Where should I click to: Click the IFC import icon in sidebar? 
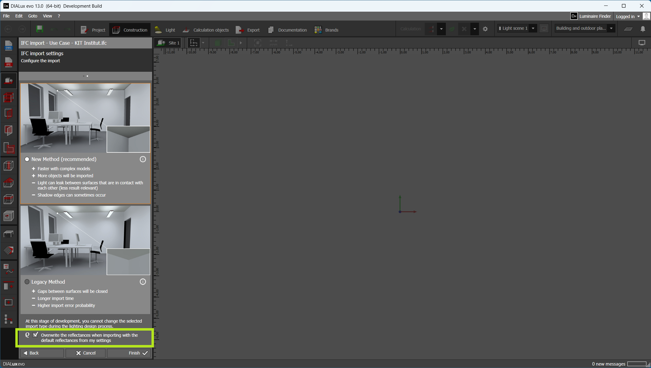click(9, 62)
